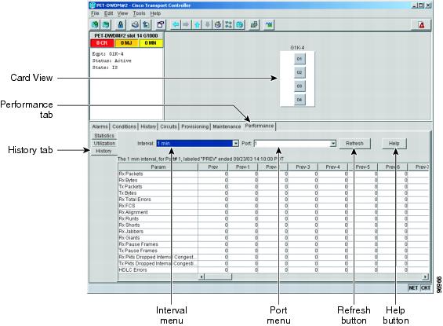Select port 01 on the G1K-4 card
443x326 pixels.
pos(300,59)
